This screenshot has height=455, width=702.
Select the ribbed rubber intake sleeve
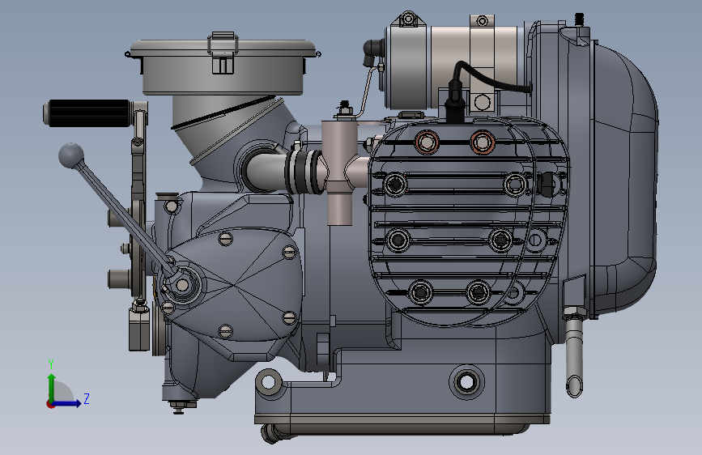pyautogui.click(x=304, y=172)
